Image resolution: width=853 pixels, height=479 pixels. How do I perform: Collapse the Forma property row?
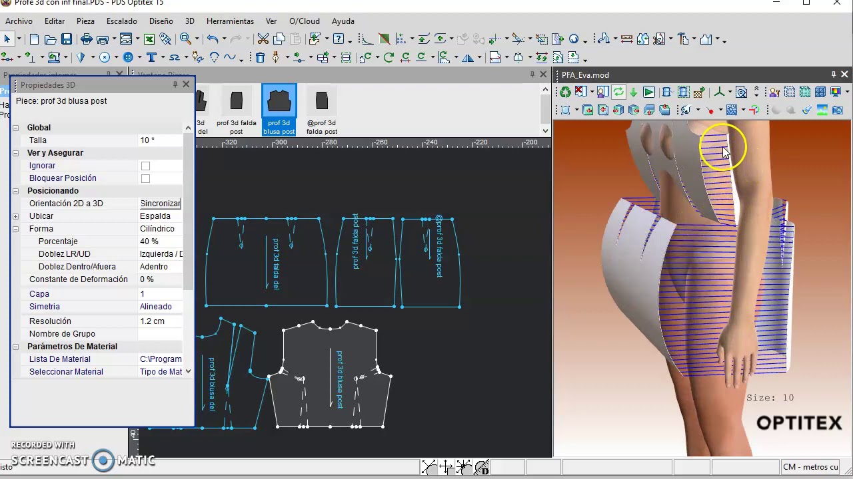[15, 229]
